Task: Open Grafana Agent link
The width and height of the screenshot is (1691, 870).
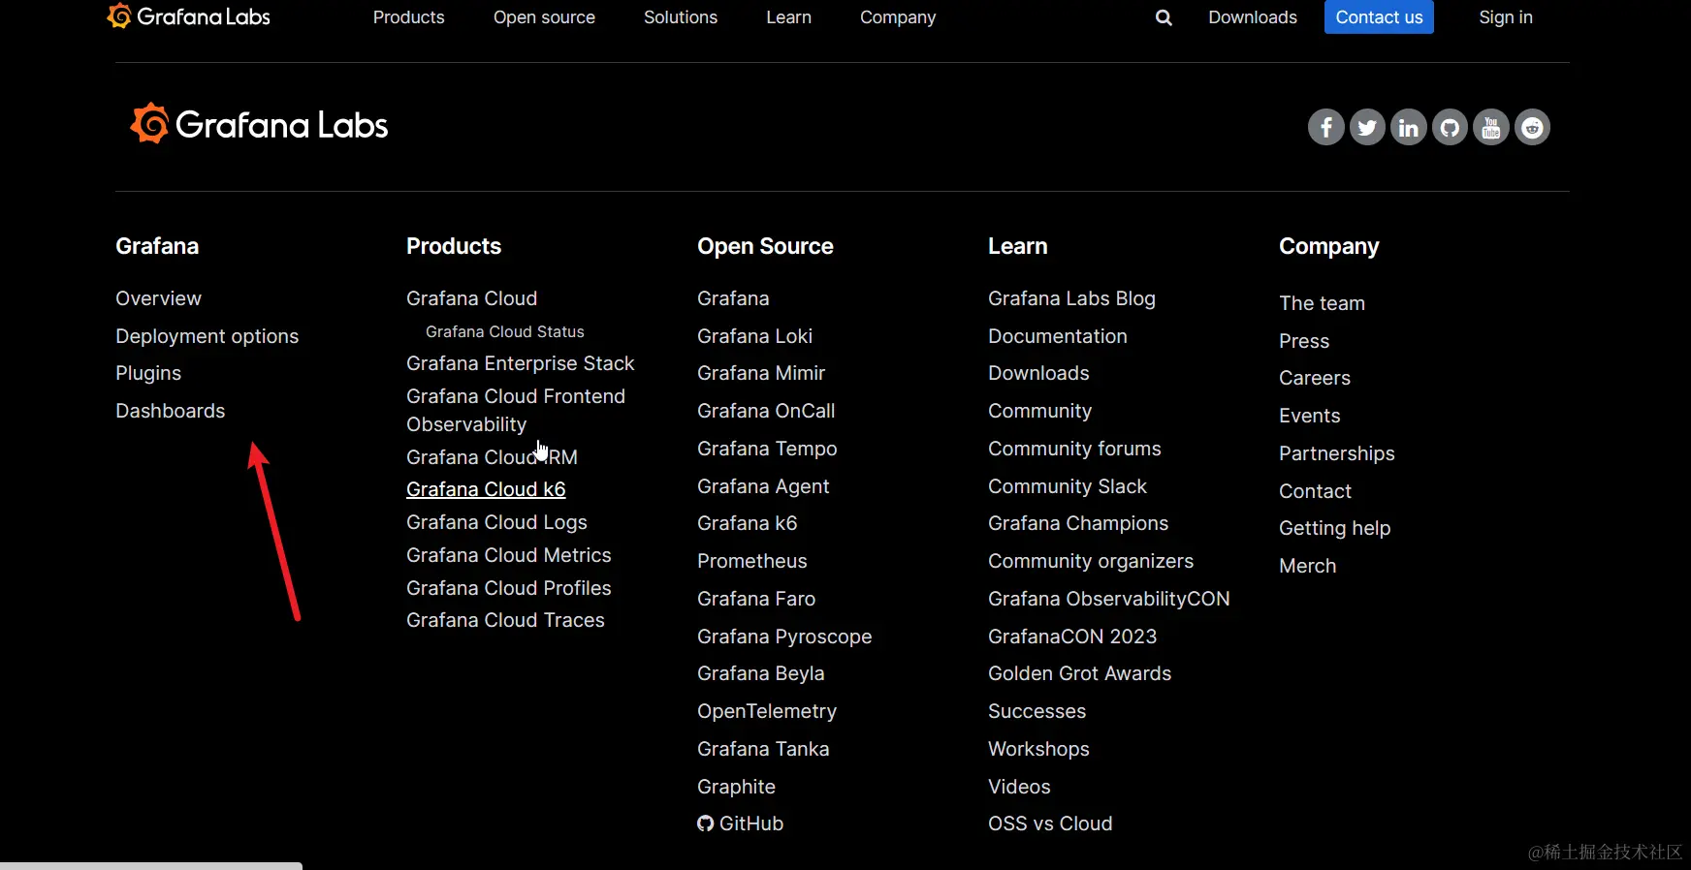Action: pos(763,486)
